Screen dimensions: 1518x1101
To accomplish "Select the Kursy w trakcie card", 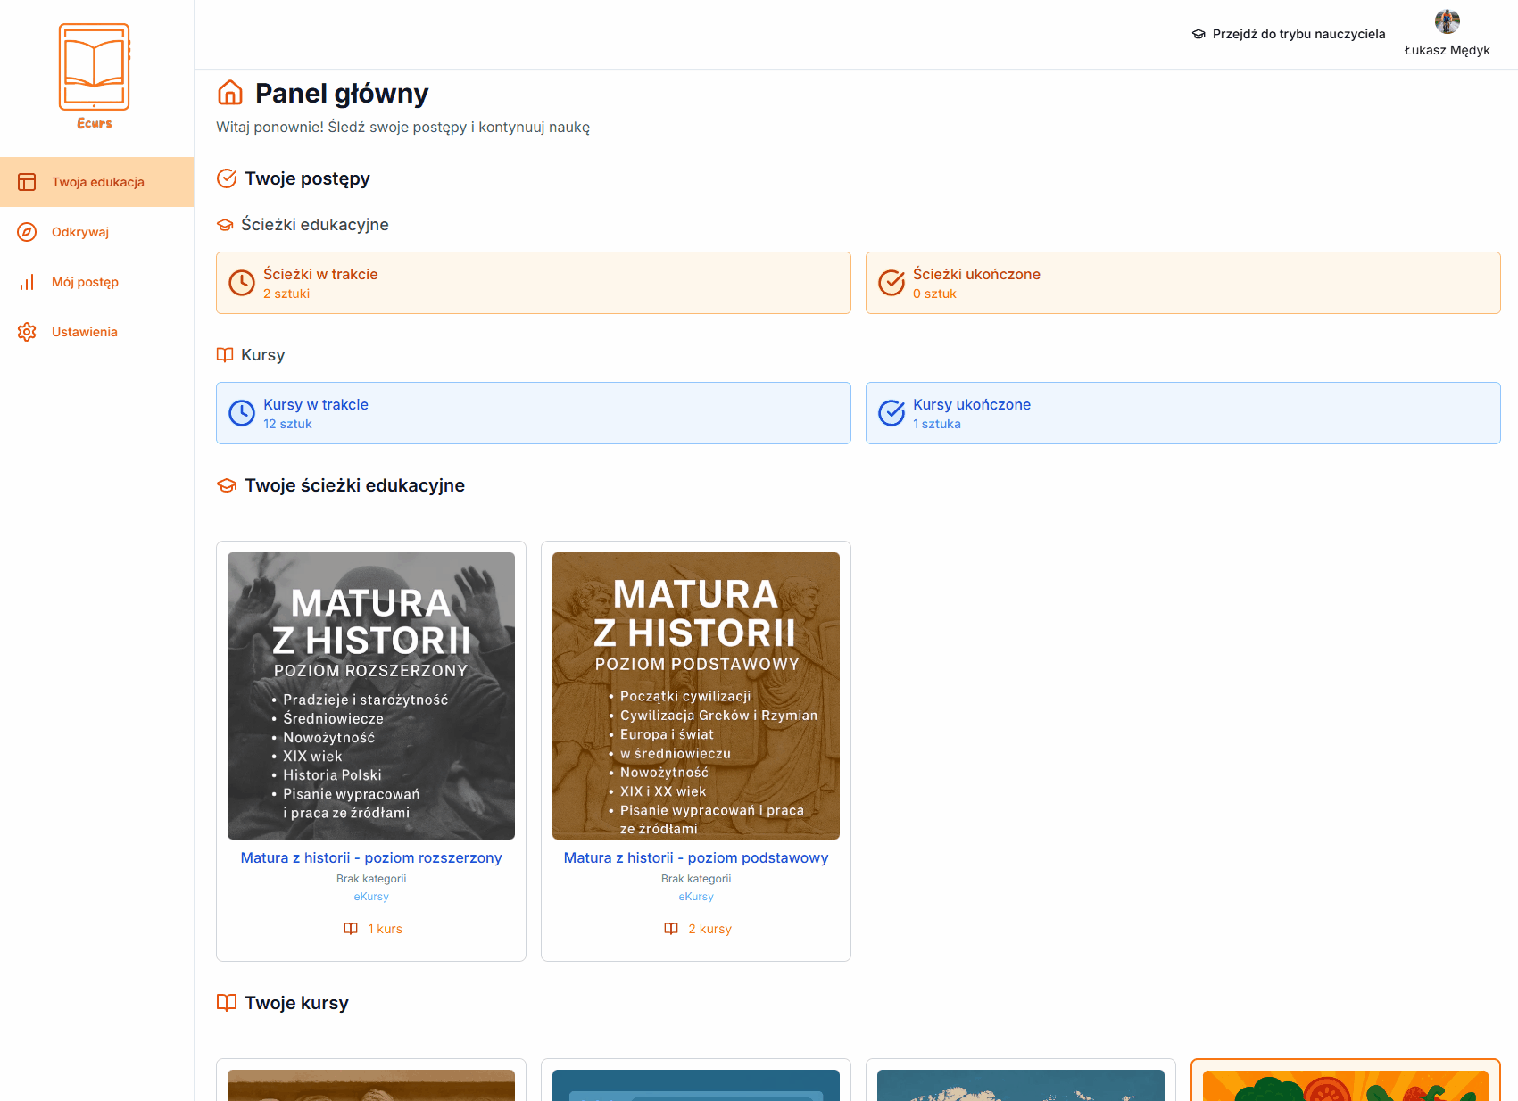I will click(533, 413).
